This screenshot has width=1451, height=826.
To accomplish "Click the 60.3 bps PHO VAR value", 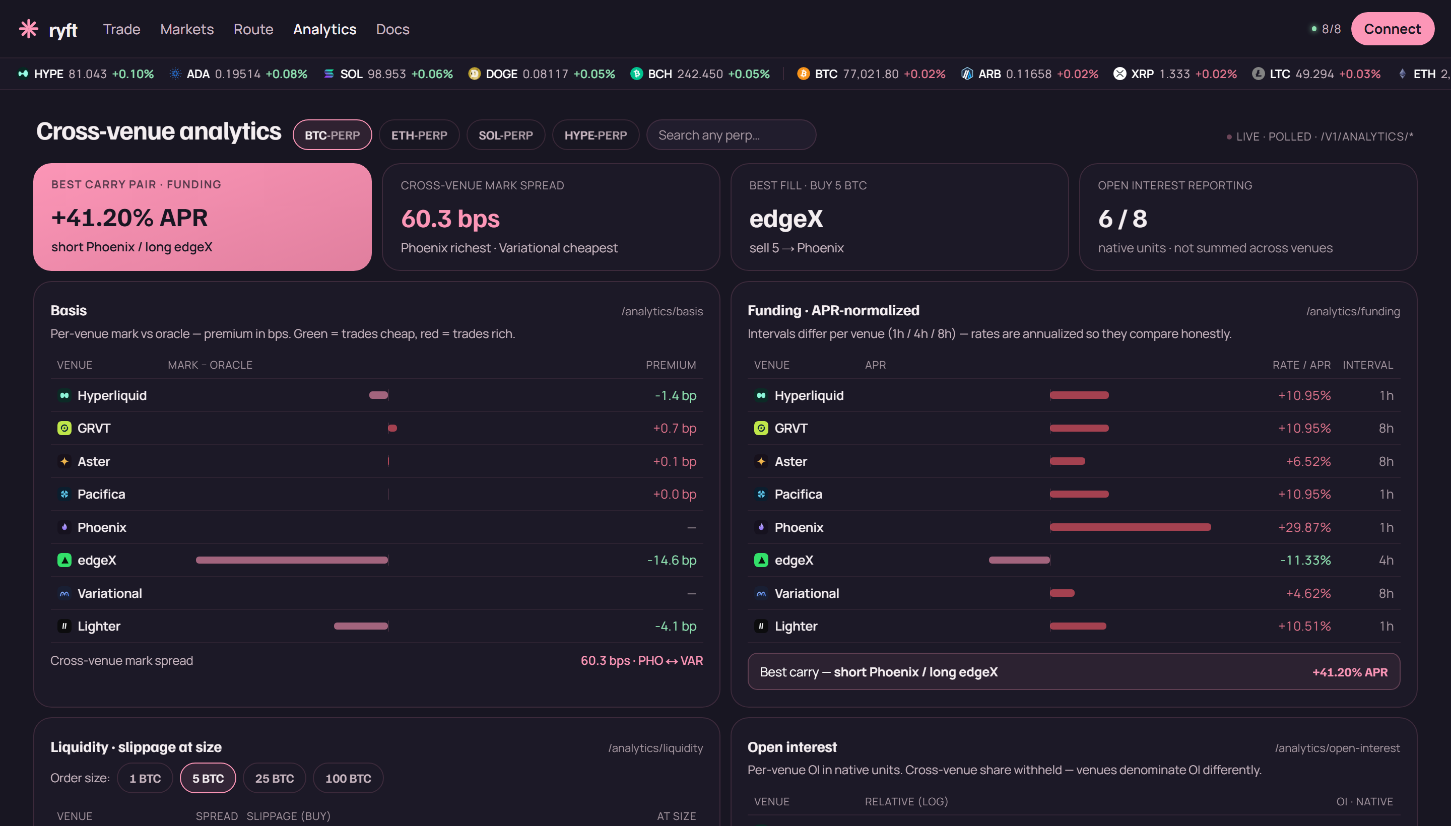I will tap(642, 661).
